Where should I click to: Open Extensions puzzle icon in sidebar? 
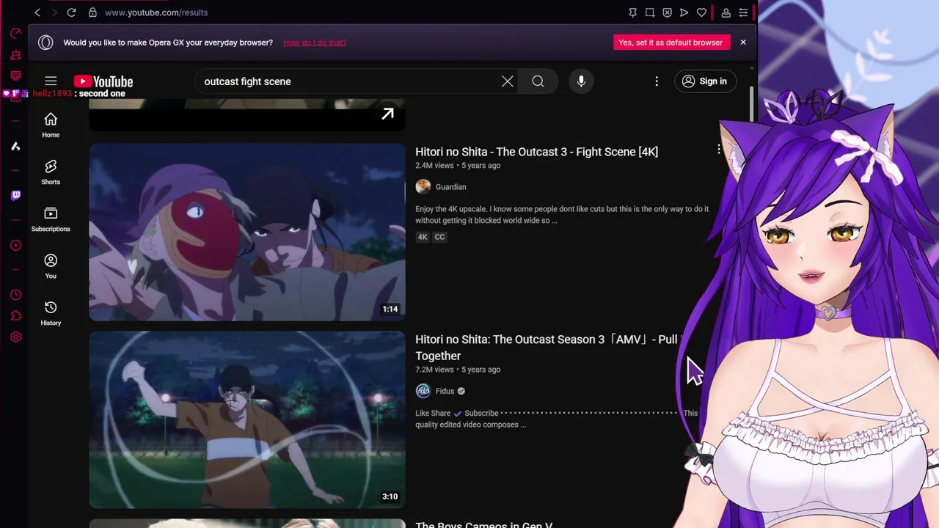tap(15, 316)
